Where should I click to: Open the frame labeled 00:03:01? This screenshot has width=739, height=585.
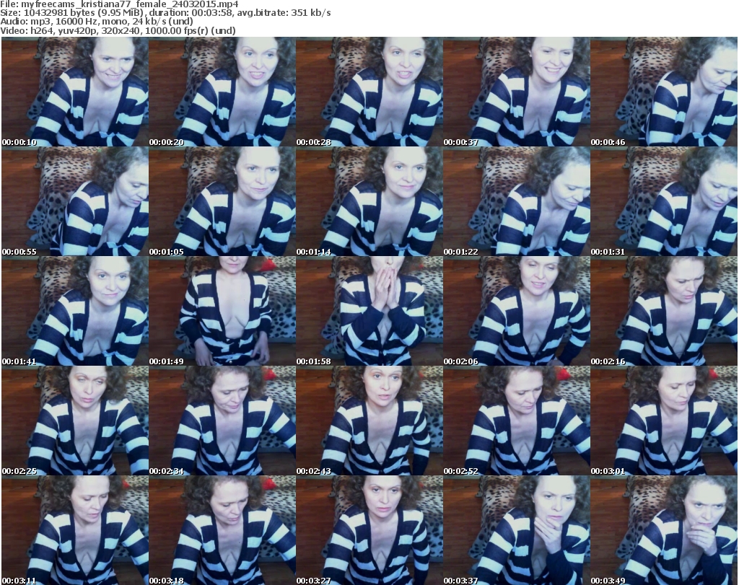[664, 421]
